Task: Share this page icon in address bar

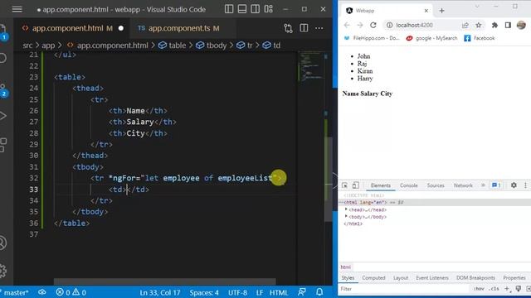Action: pos(465,25)
